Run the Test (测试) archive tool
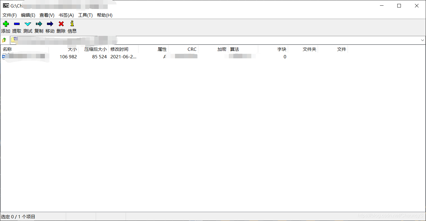 pyautogui.click(x=28, y=24)
